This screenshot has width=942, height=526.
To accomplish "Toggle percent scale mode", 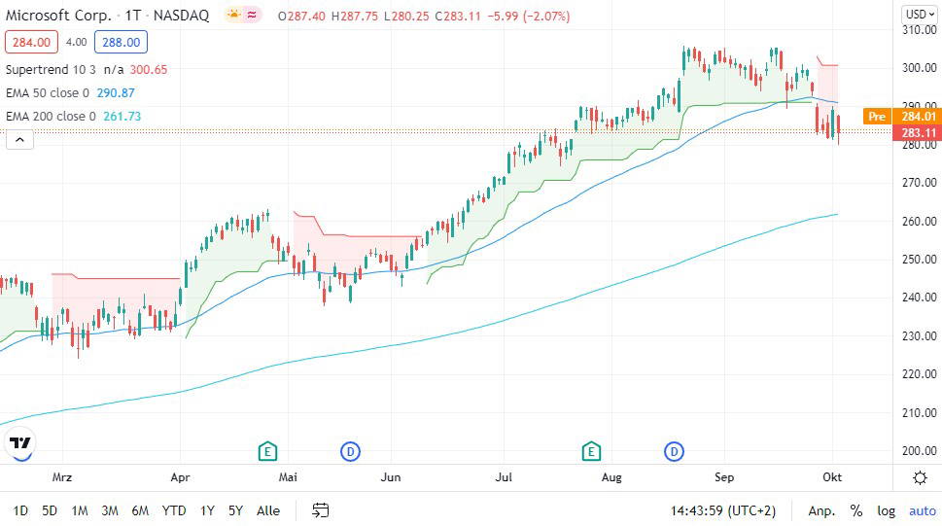I will 856,510.
